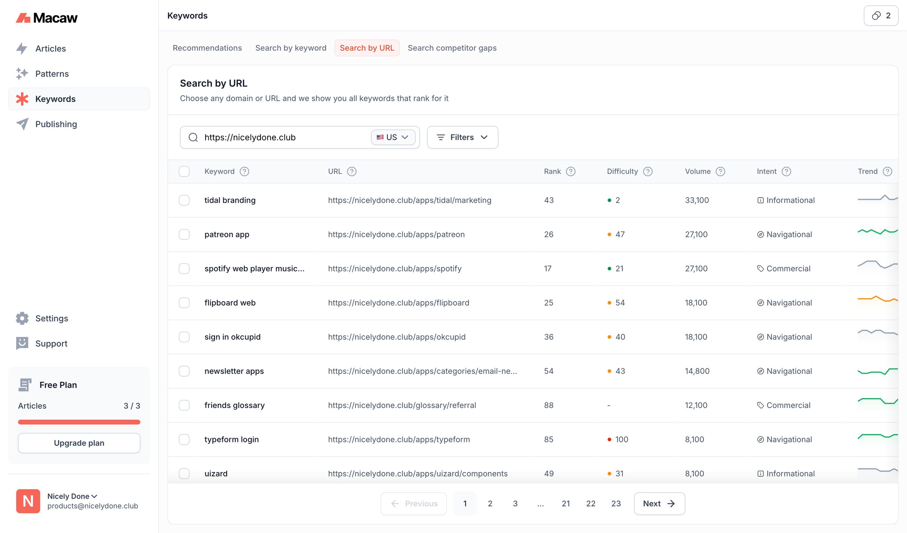This screenshot has height=533, width=907.
Task: Click the Intent column help icon
Action: (x=786, y=171)
